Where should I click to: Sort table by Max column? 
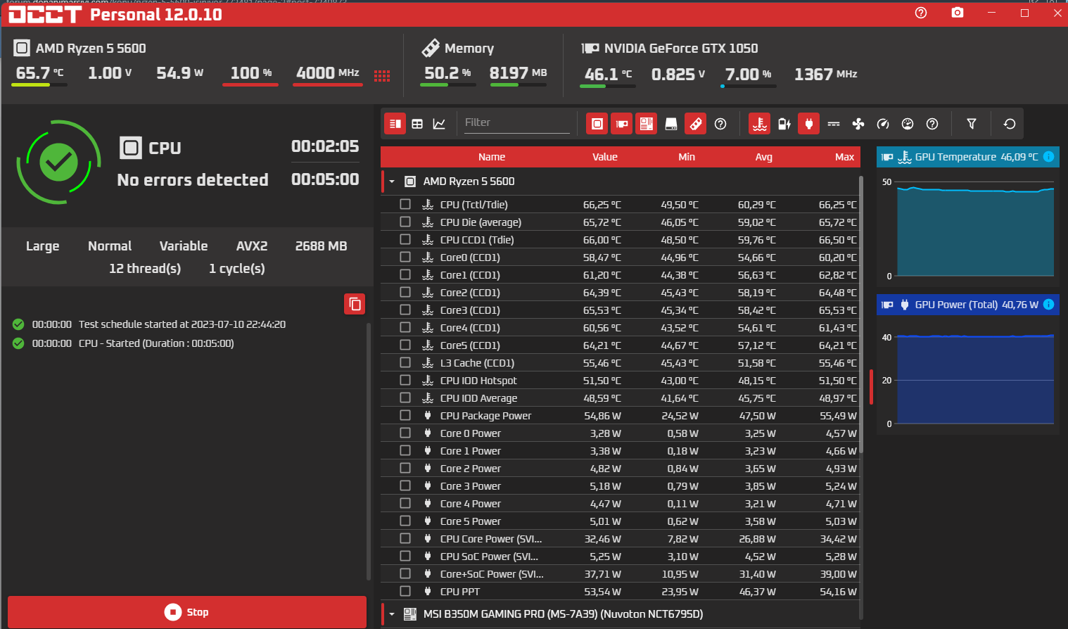coord(844,157)
